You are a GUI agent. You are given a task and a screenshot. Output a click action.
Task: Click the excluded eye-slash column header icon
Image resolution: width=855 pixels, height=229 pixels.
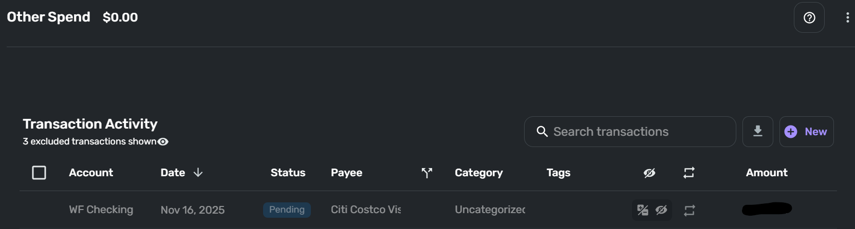tap(649, 173)
